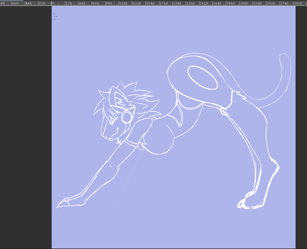Click the 0 origin mark on the horizontal ruler
Image resolution: width=307 pixels, height=249 pixels.
pyautogui.click(x=53, y=3)
